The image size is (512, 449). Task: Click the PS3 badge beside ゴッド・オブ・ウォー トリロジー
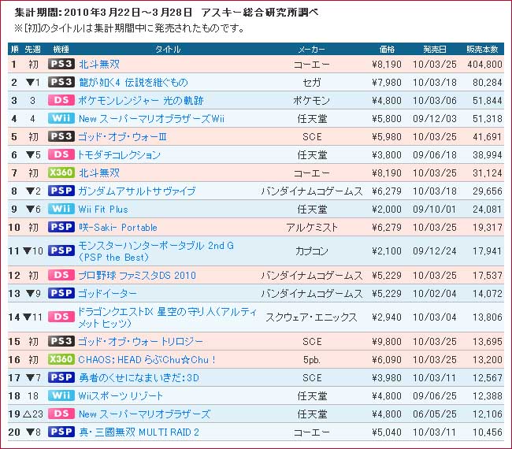61,341
